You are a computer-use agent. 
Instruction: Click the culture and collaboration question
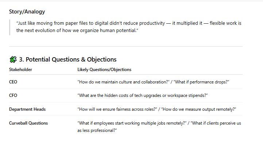(123, 82)
